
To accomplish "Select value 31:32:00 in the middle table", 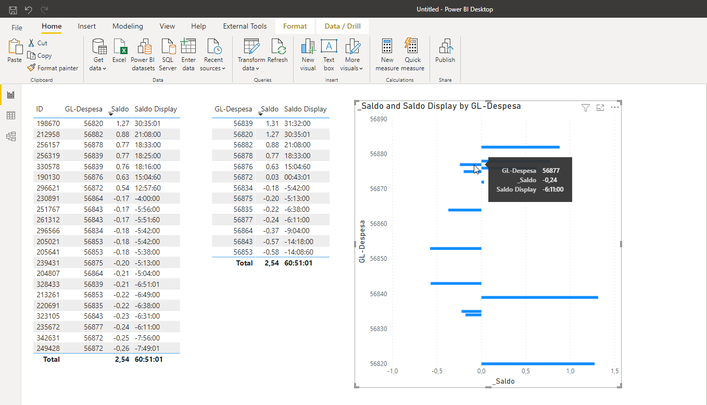I will [x=297, y=123].
